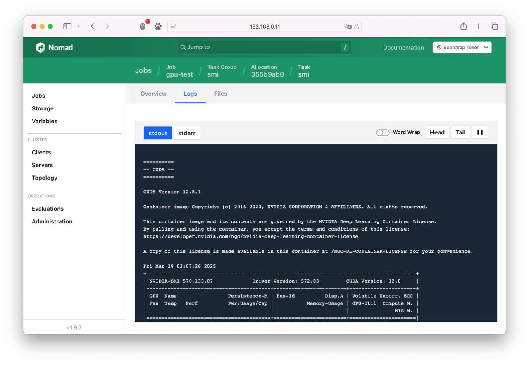
Task: Select the Logs tab
Action: [x=191, y=94]
